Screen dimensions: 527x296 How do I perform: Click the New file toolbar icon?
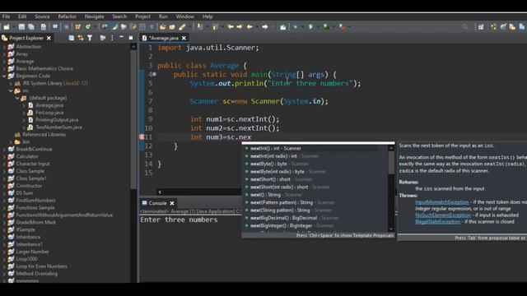7,27
